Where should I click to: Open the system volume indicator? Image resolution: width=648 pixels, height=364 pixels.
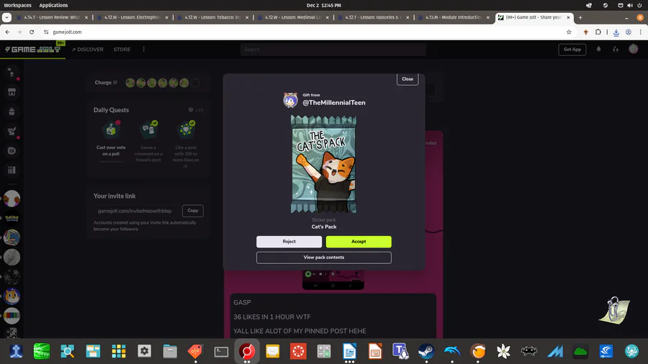point(630,5)
